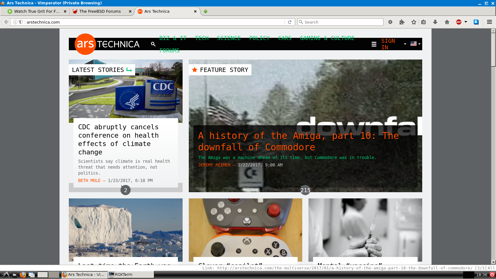Show site information icon in address bar
496x279 pixels.
click(x=15, y=22)
